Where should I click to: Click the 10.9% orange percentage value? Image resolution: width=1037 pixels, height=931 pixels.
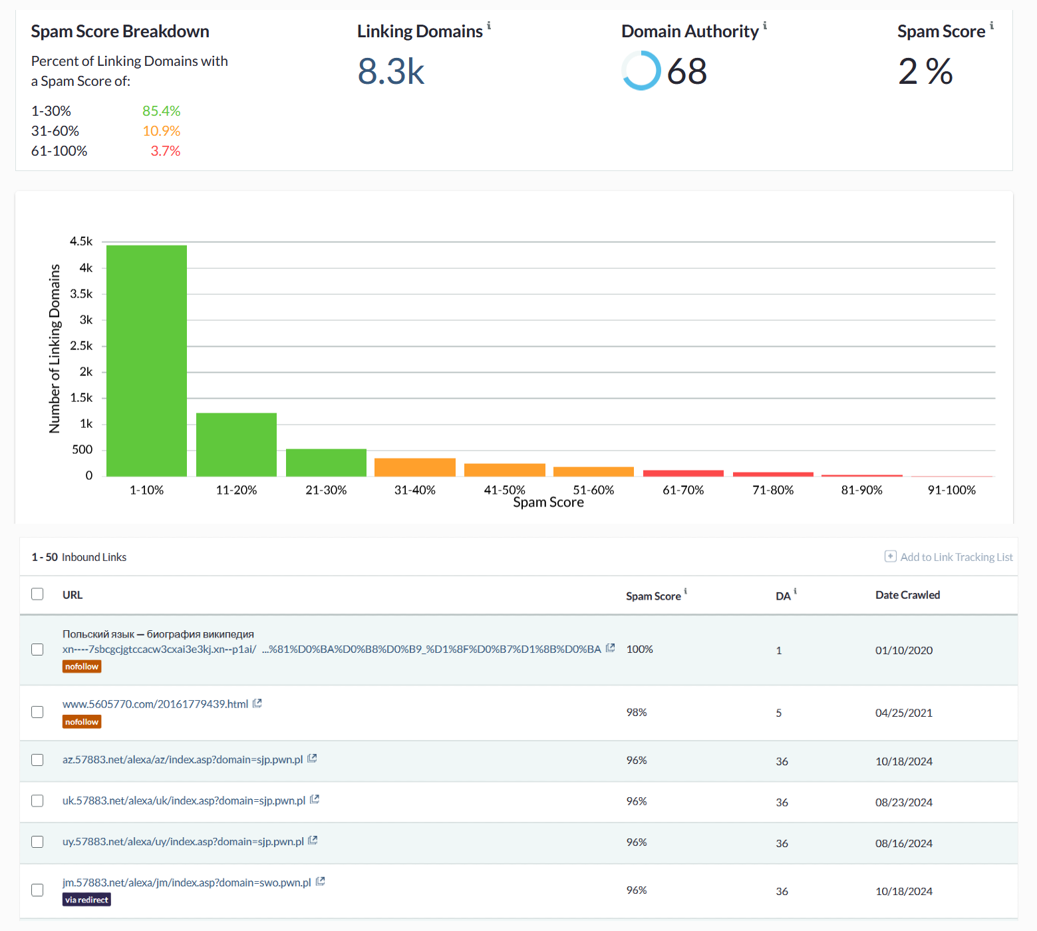(162, 131)
